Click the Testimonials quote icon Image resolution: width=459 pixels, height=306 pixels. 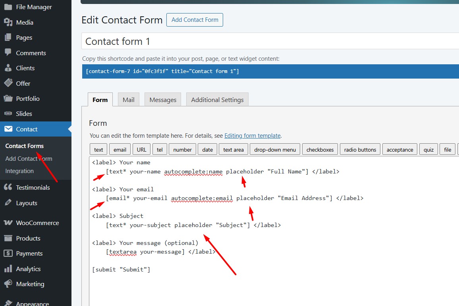tap(8, 187)
